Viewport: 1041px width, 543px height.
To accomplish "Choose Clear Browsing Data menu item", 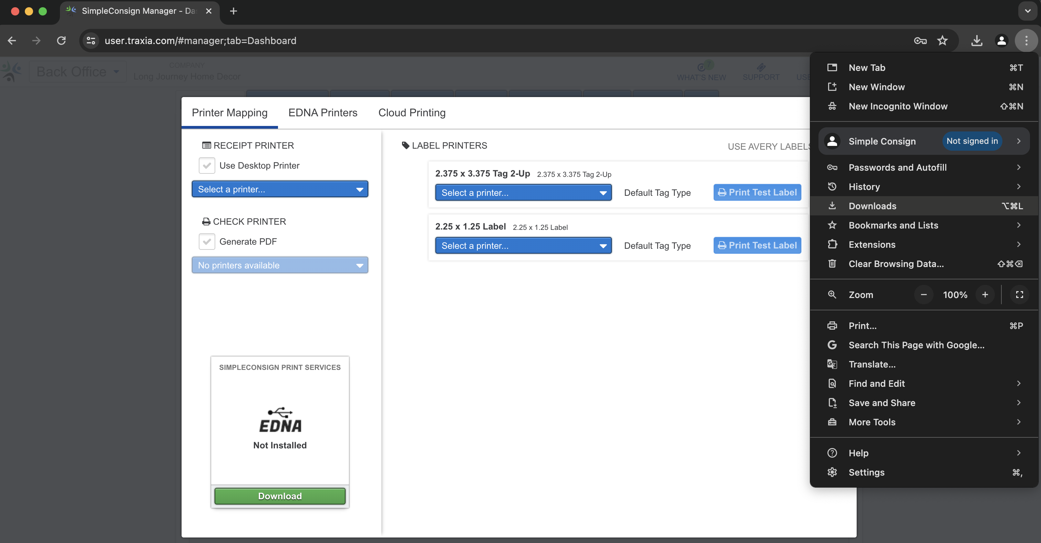I will click(x=924, y=264).
